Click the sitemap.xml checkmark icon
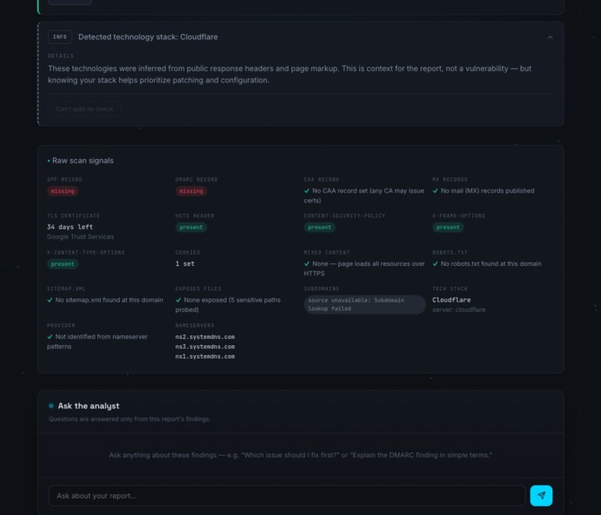This screenshot has width=601, height=515. coord(49,300)
